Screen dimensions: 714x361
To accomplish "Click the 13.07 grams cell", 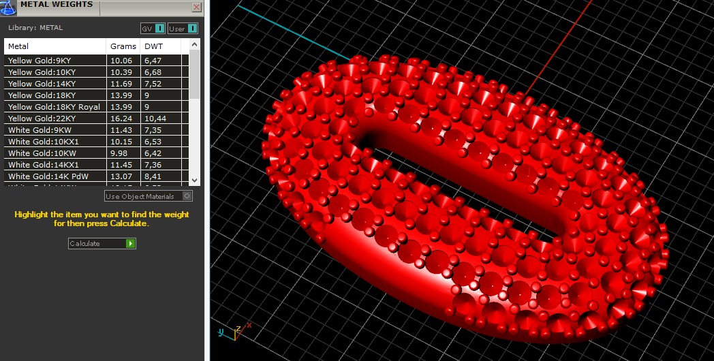I will (x=123, y=176).
